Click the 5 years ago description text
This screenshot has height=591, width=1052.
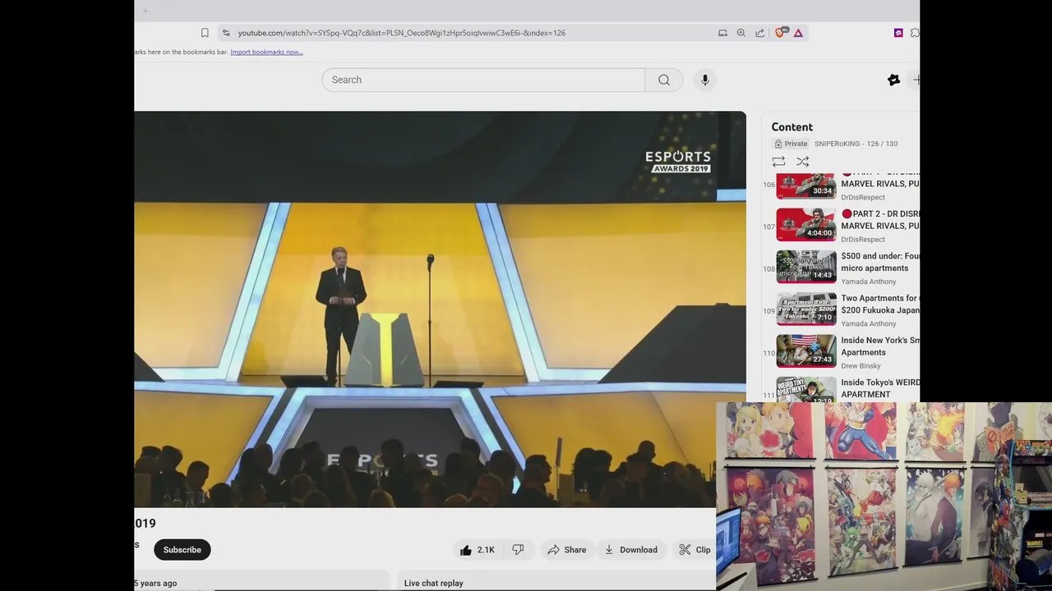(x=156, y=583)
